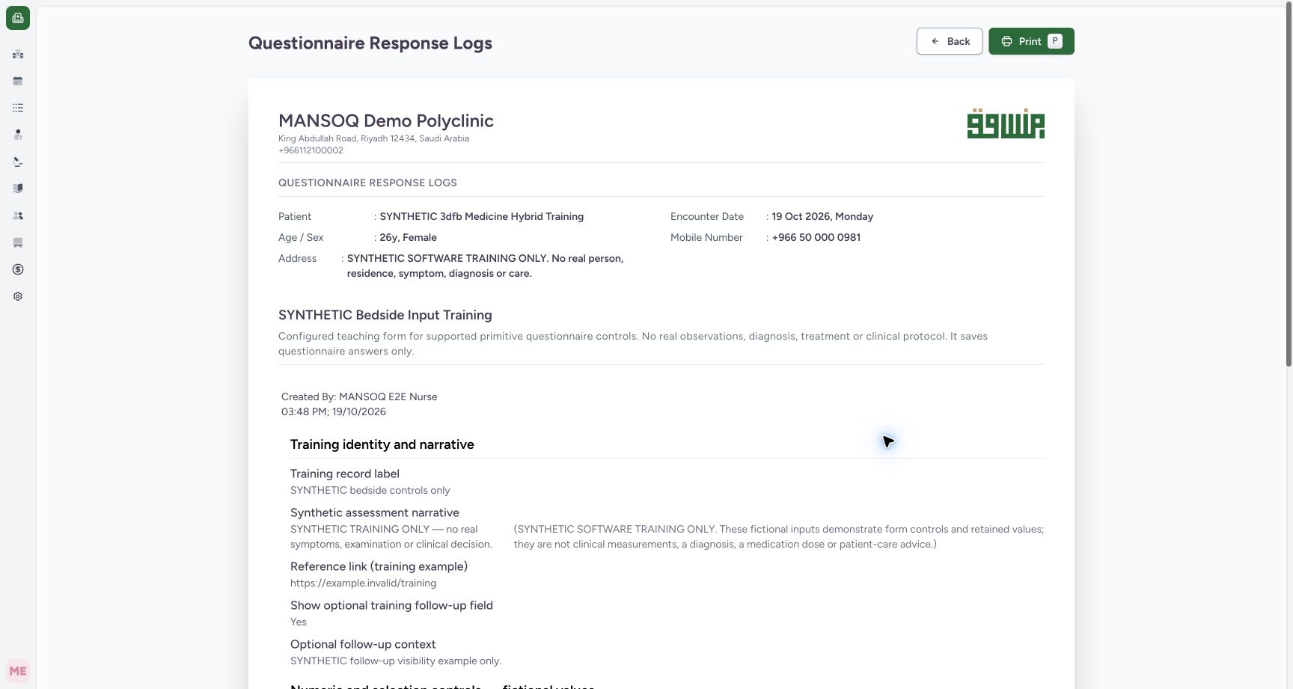Click the https://example.invalid/training reference link text
This screenshot has height=689, width=1293.
[363, 583]
